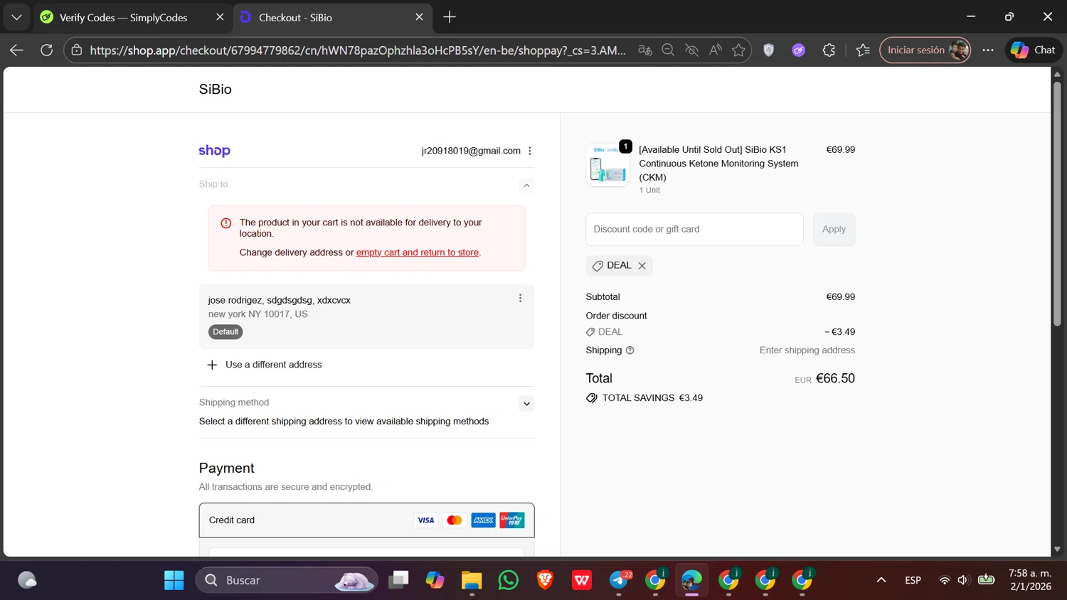Open WhatsApp from taskbar
This screenshot has height=600, width=1067.
[509, 580]
